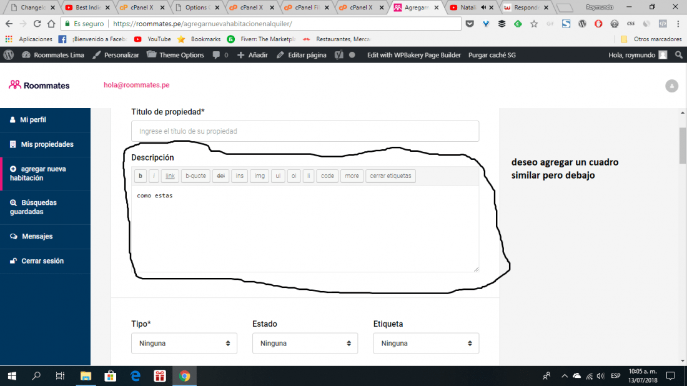Switch to the Options browser tab
The image size is (687, 386).
point(197,7)
